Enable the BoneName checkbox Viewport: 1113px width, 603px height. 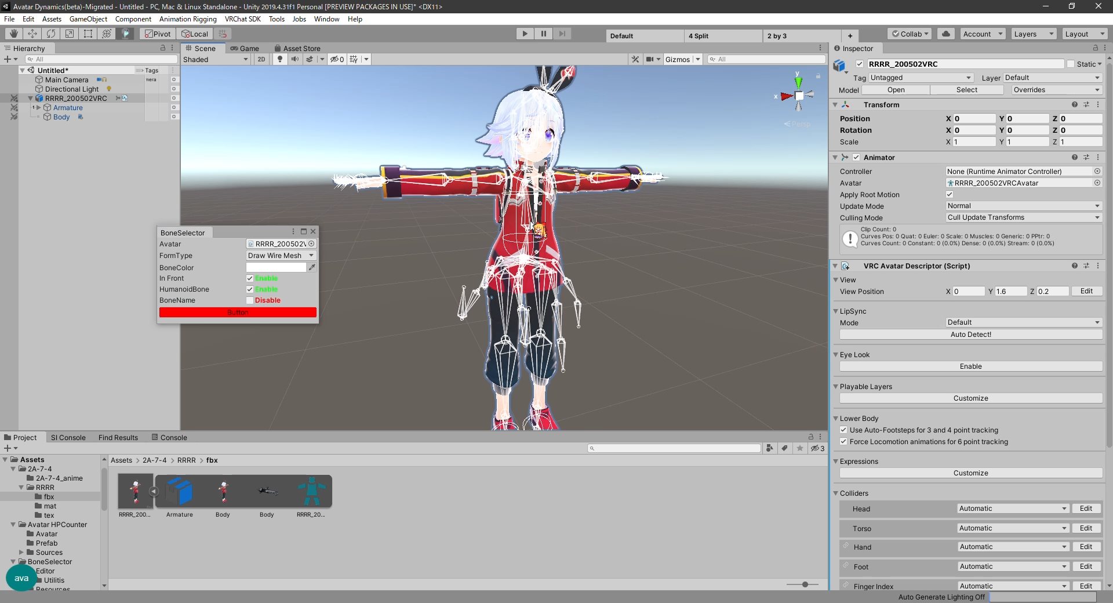coord(250,300)
